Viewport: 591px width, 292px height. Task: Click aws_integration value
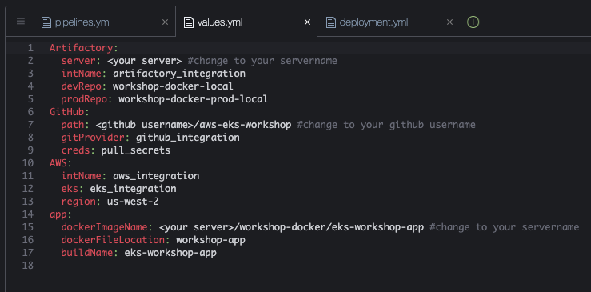coord(156,176)
